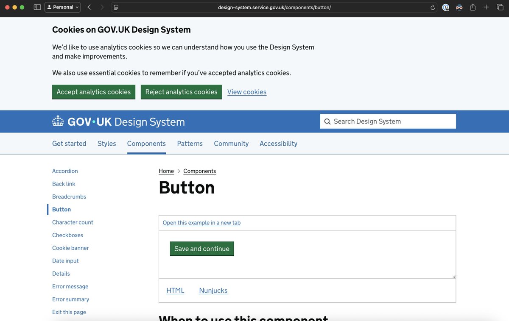The height and width of the screenshot is (321, 509).
Task: Select the Components nav tab
Action: (146, 144)
